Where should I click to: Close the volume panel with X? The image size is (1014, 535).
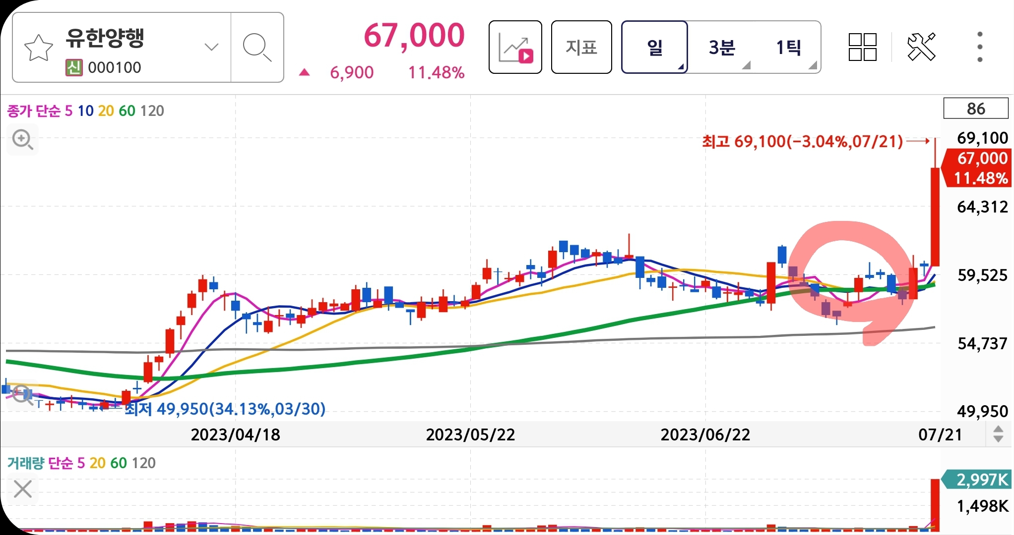coord(22,489)
